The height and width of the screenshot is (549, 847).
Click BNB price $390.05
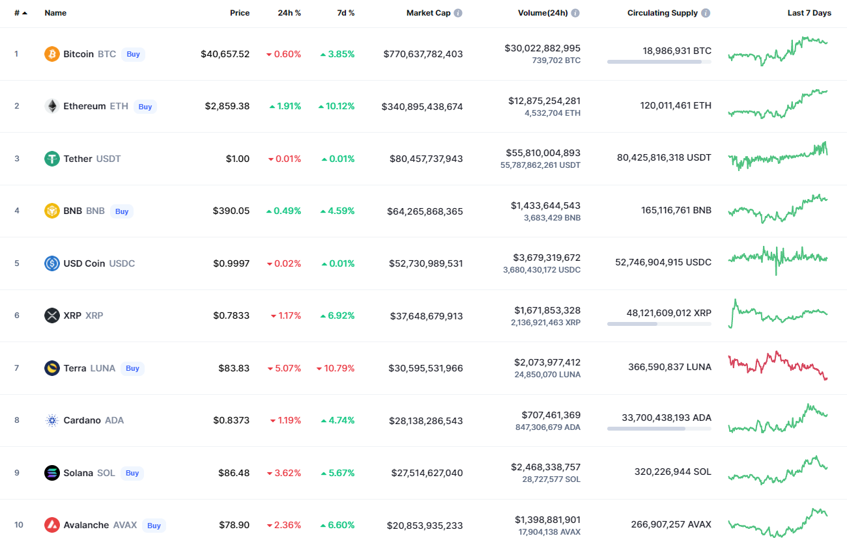(x=231, y=211)
